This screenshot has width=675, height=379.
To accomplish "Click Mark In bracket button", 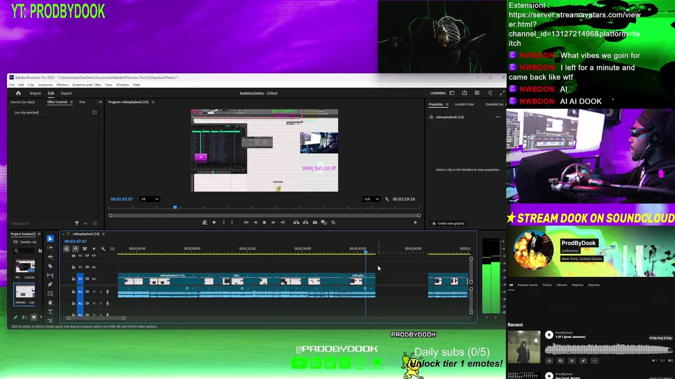I will tap(224, 223).
